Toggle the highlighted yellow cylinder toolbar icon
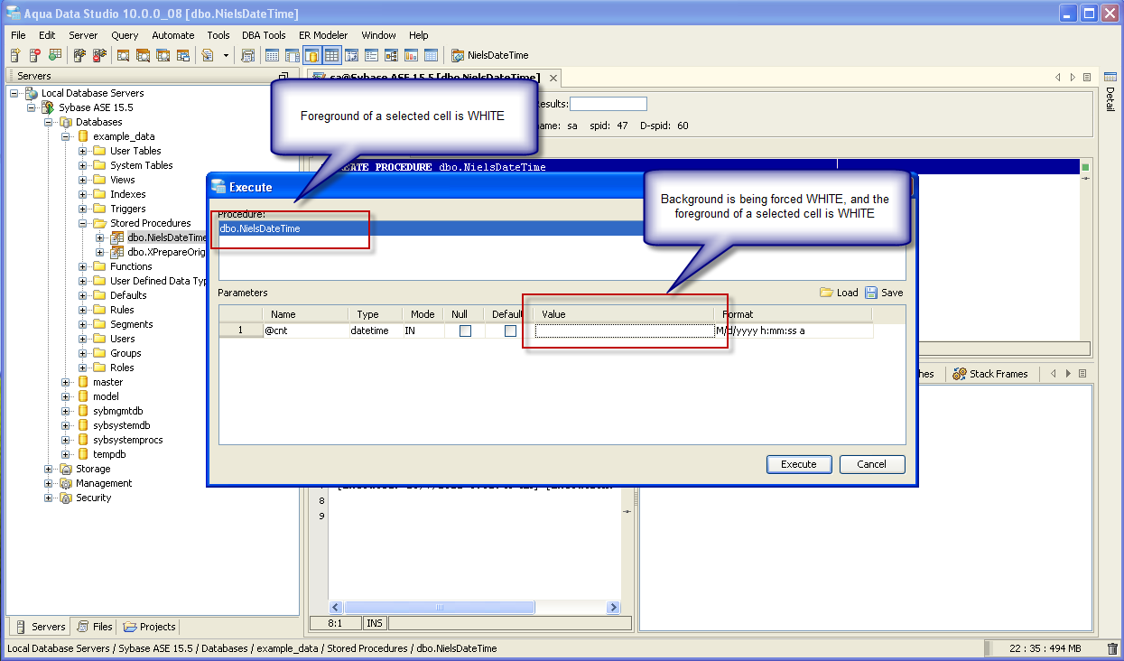This screenshot has width=1124, height=661. 311,55
